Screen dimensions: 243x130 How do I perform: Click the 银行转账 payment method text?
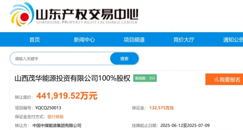pos(56,117)
